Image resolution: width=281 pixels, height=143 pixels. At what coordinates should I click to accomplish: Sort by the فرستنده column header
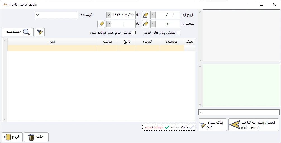point(172,41)
